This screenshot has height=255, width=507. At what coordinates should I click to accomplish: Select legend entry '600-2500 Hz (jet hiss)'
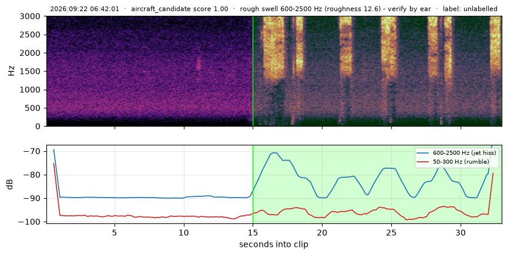[464, 152]
